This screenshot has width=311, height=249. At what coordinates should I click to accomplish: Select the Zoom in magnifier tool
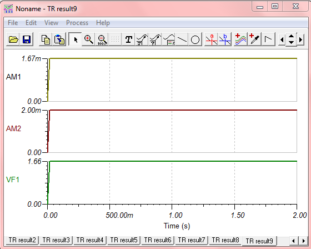point(88,39)
